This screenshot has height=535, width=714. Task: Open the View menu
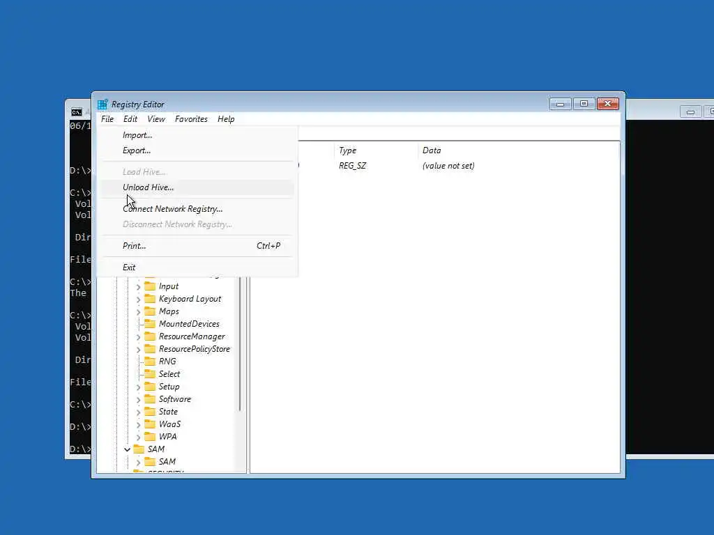155,118
